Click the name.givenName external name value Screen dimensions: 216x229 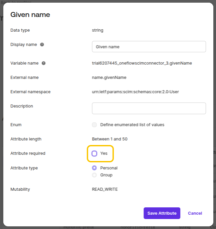click(x=109, y=78)
